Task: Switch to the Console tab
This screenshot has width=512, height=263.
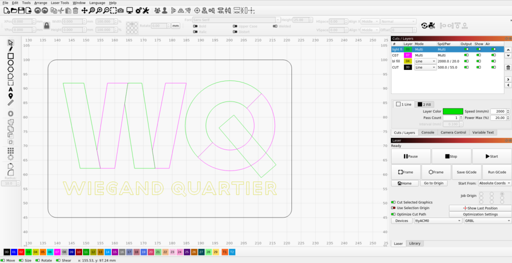Action: coord(427,132)
